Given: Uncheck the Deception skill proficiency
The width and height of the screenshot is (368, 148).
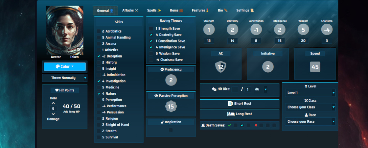Looking at the screenshot, I should coord(99,56).
